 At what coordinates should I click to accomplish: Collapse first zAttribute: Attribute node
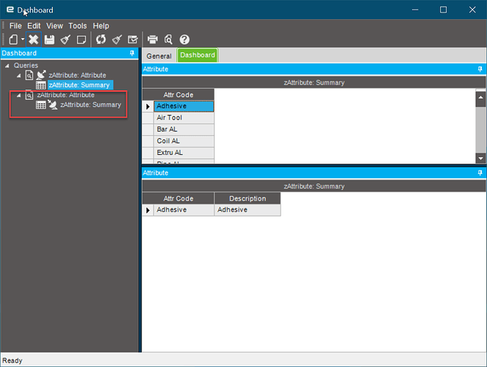pyautogui.click(x=18, y=76)
